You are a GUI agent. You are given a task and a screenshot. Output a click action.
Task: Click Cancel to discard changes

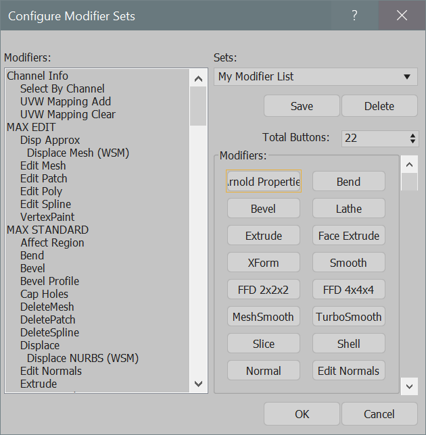tap(379, 414)
